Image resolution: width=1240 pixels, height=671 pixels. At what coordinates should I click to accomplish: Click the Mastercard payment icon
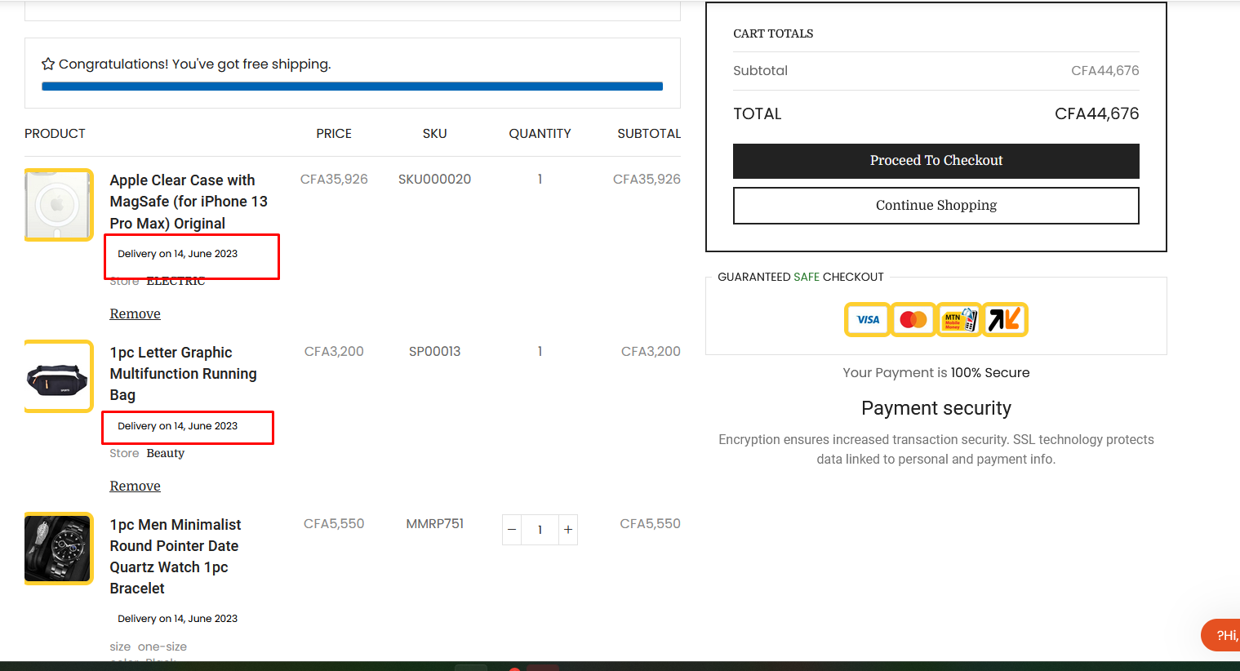pos(913,319)
